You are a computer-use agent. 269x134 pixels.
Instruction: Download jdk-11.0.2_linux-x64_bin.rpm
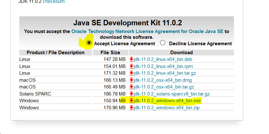163,66
